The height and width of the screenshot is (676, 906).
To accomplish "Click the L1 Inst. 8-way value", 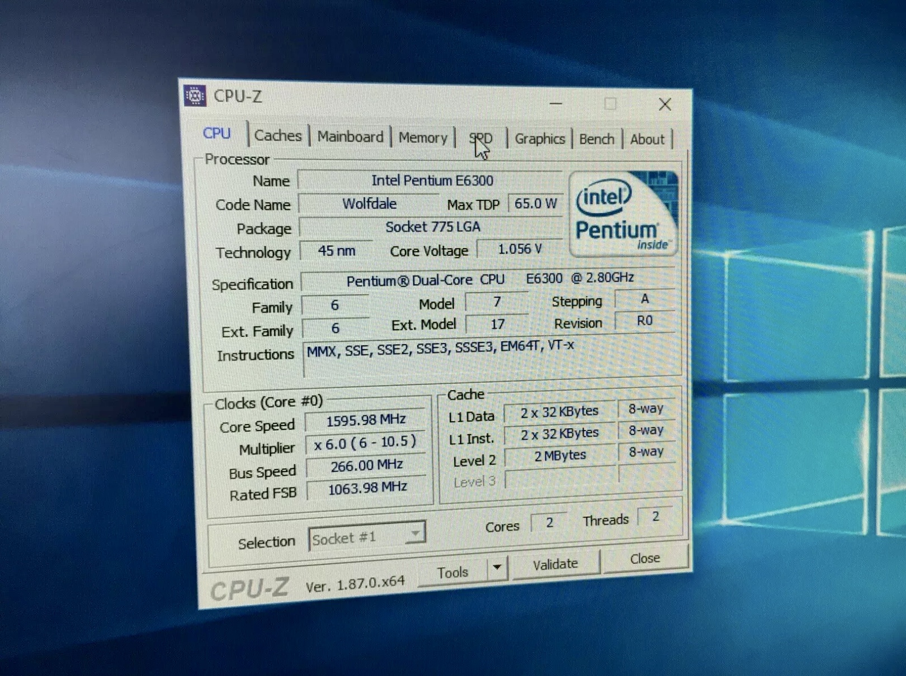I will (646, 431).
